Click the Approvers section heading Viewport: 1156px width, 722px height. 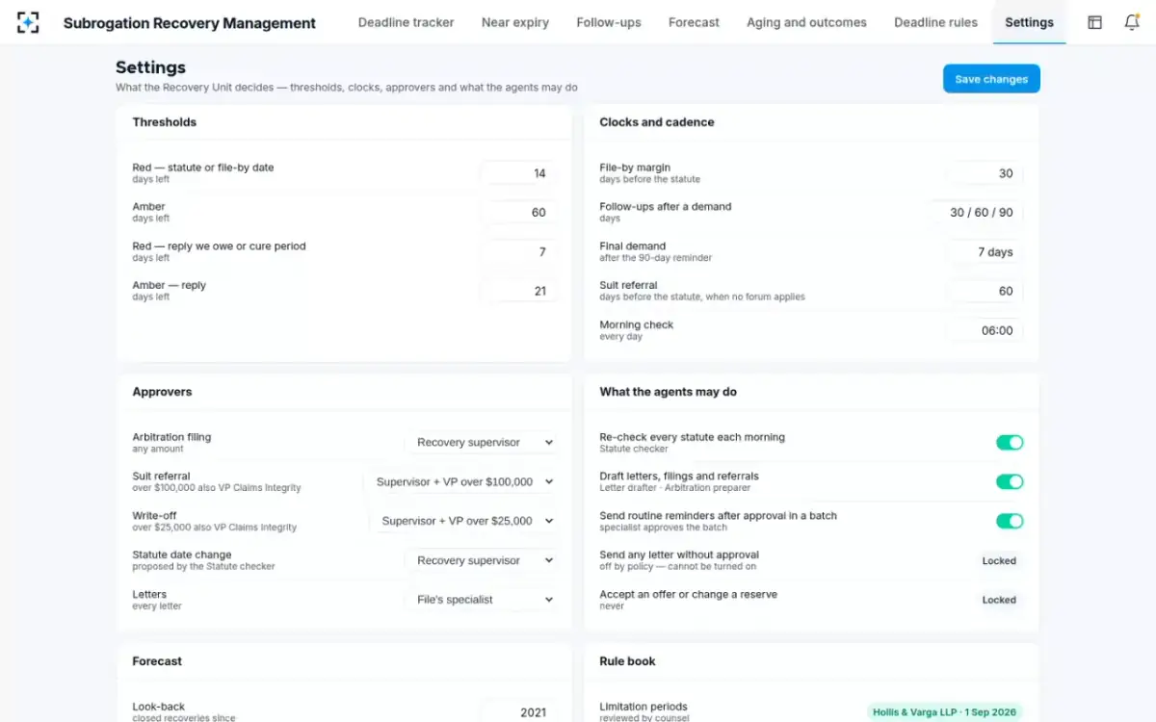click(x=162, y=392)
